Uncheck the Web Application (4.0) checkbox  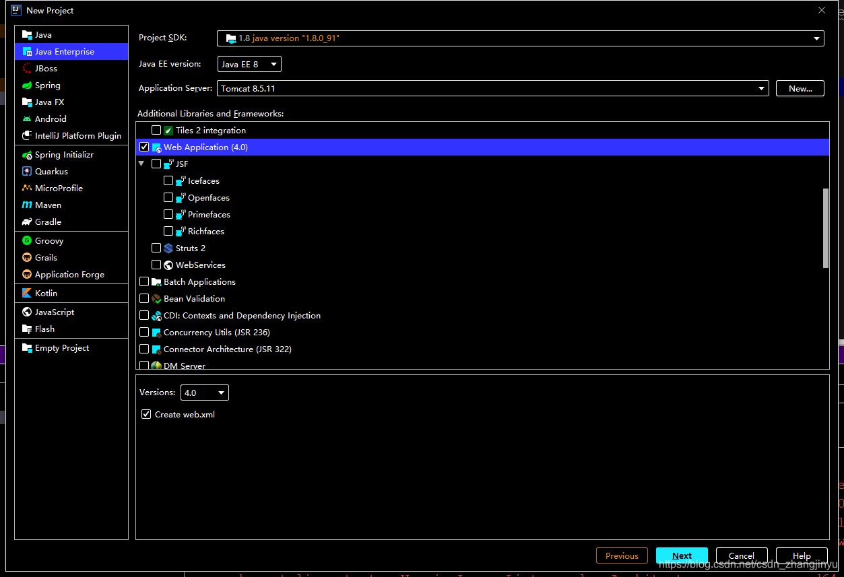(x=144, y=147)
